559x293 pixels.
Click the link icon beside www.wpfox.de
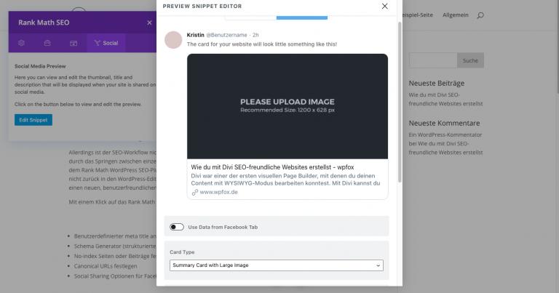pos(194,192)
